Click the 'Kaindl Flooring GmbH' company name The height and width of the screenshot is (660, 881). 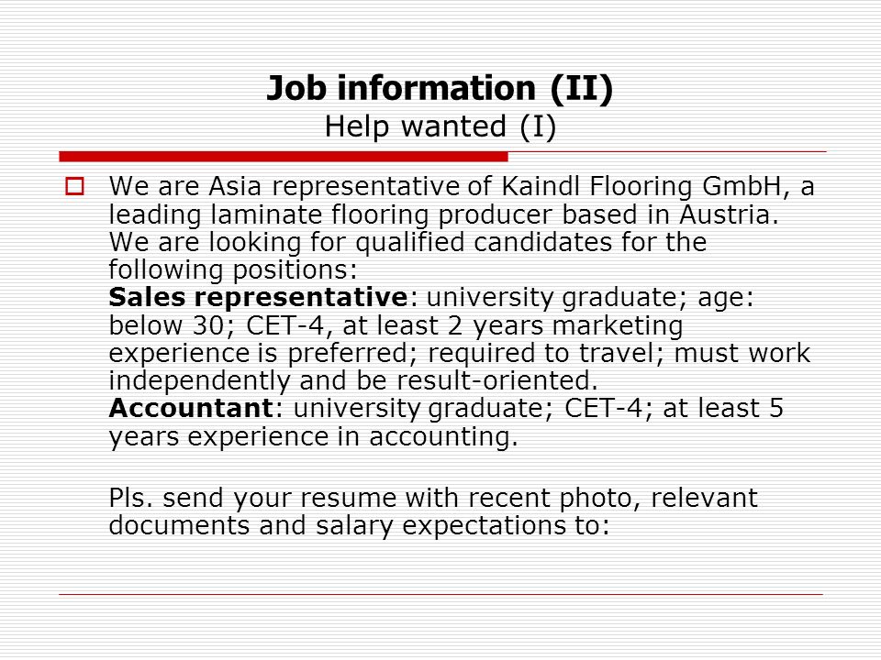point(641,186)
